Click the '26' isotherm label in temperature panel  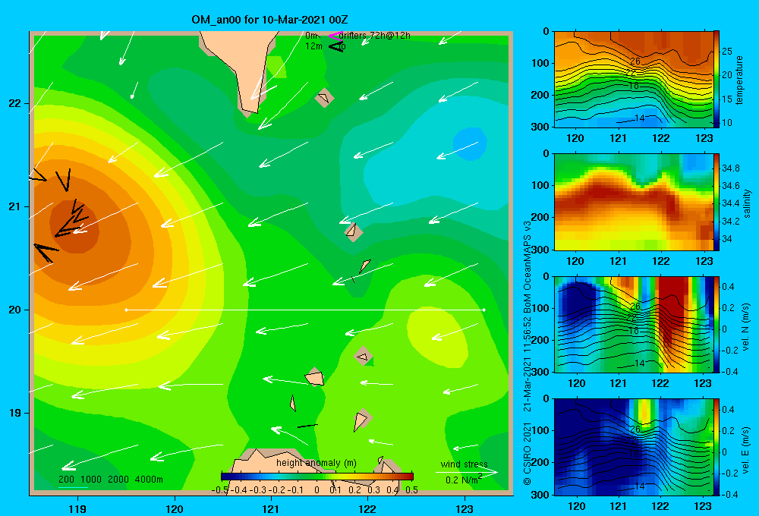635,61
